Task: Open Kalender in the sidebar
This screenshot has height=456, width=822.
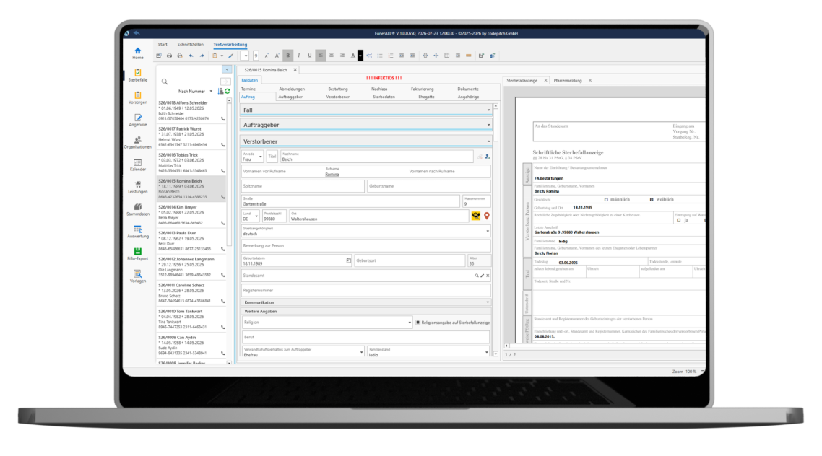Action: (x=137, y=165)
